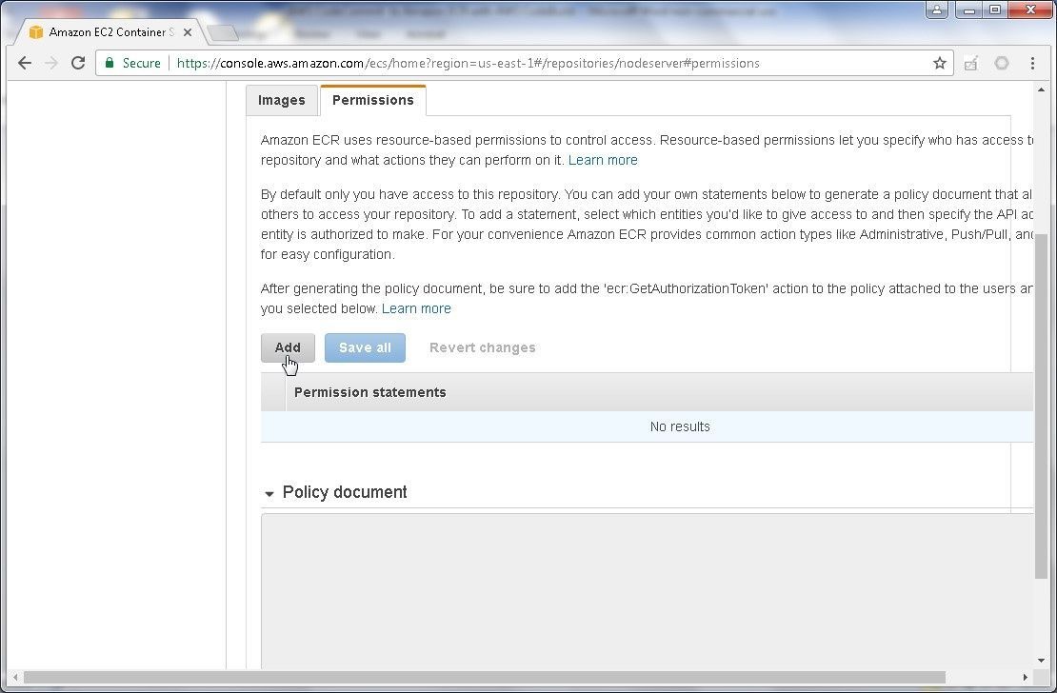Open a new browser tab

pyautogui.click(x=222, y=32)
